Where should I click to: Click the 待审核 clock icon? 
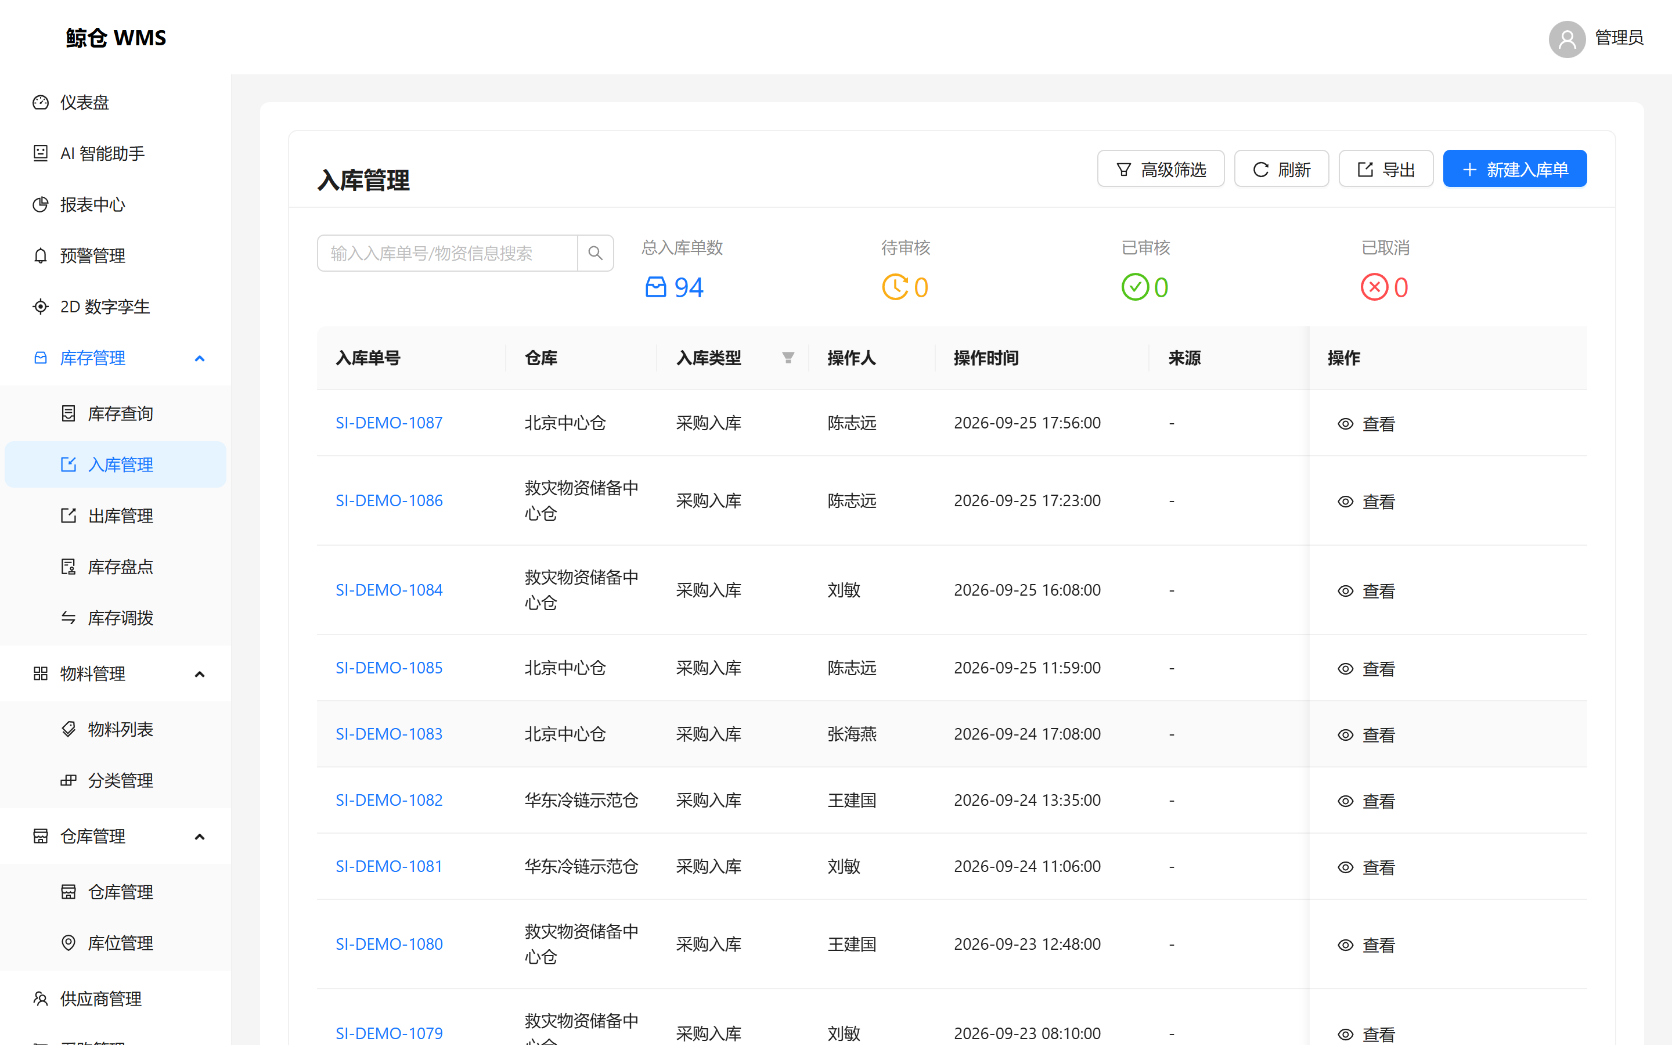click(895, 287)
